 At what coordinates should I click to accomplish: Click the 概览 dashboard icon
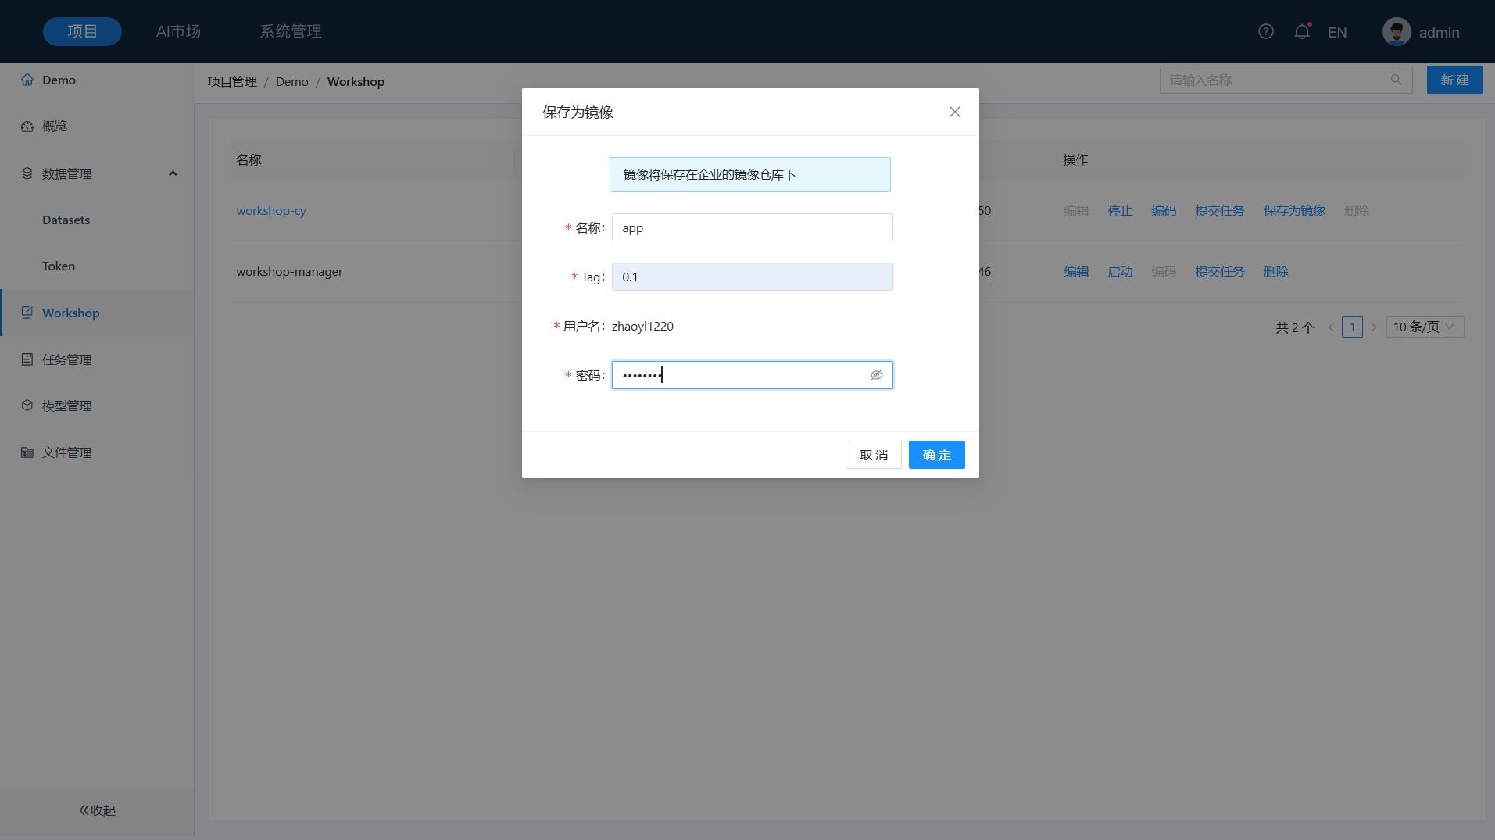(27, 127)
